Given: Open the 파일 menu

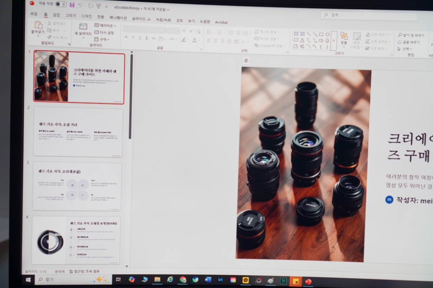Looking at the screenshot, I should point(34,14).
